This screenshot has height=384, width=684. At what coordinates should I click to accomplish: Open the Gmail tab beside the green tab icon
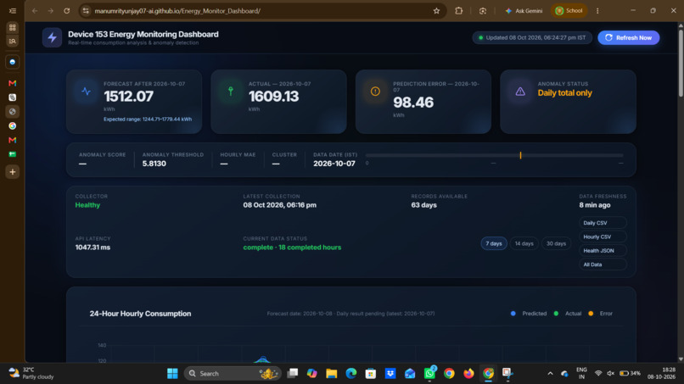click(12, 141)
